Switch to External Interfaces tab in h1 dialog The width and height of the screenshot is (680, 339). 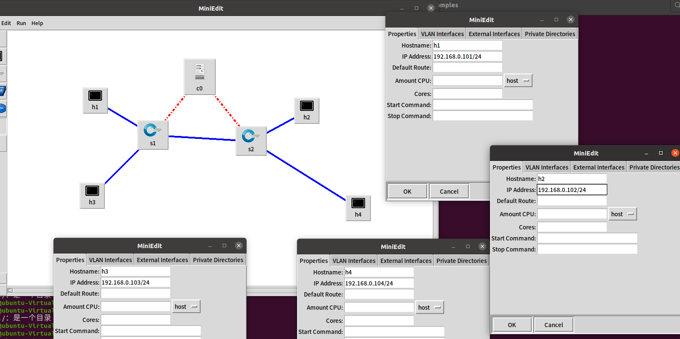[494, 34]
